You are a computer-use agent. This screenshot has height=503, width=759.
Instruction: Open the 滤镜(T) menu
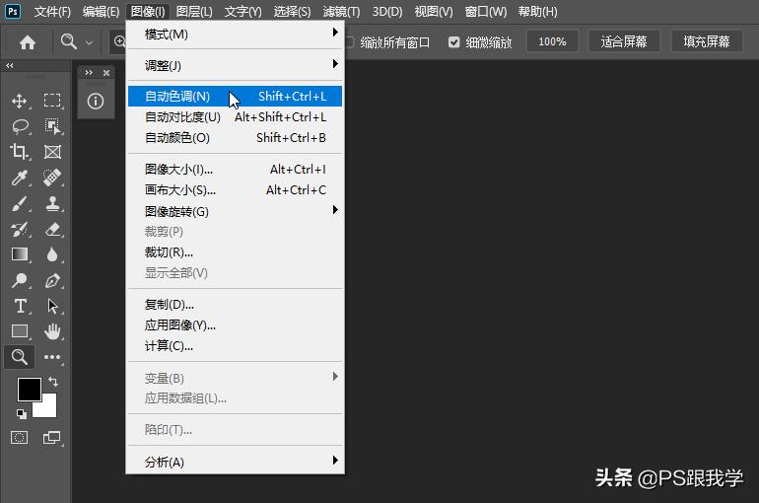pyautogui.click(x=341, y=11)
